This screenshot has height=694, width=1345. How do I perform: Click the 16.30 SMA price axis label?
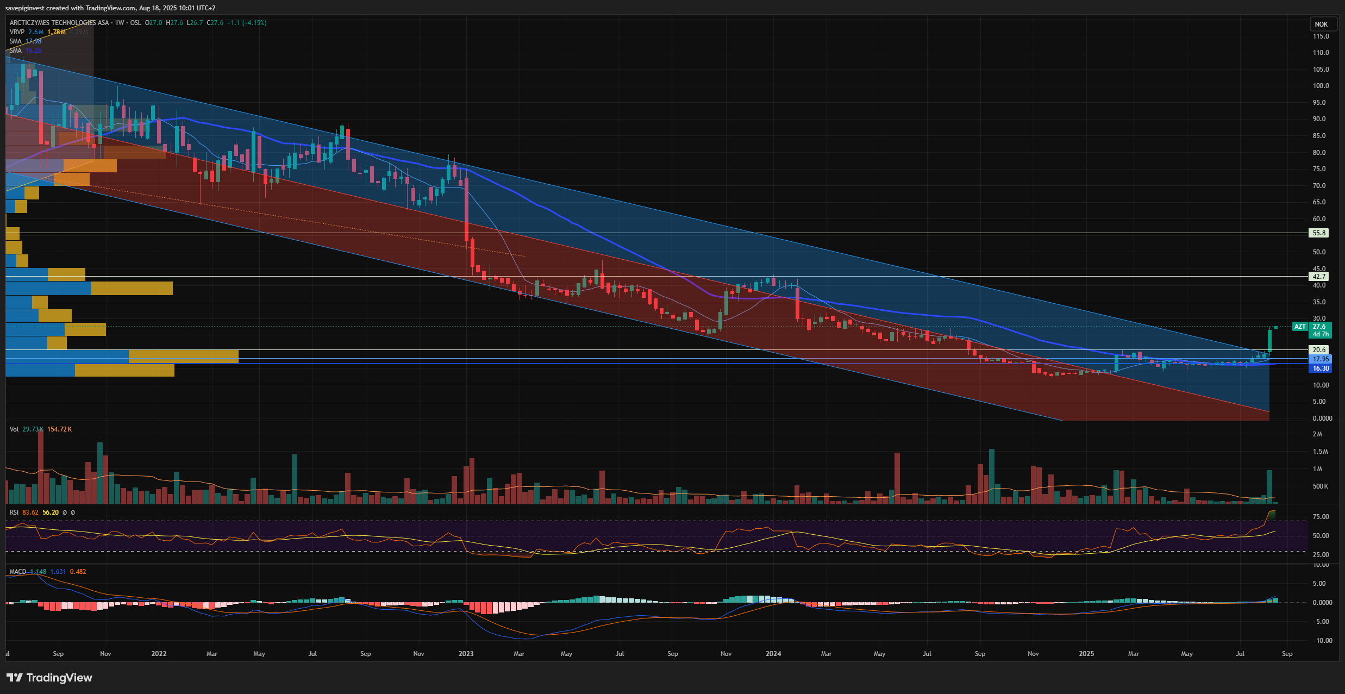pyautogui.click(x=1321, y=368)
